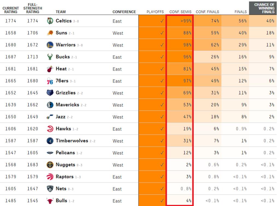
Task: Open the Timberwolves team name link
Action: [72, 141]
